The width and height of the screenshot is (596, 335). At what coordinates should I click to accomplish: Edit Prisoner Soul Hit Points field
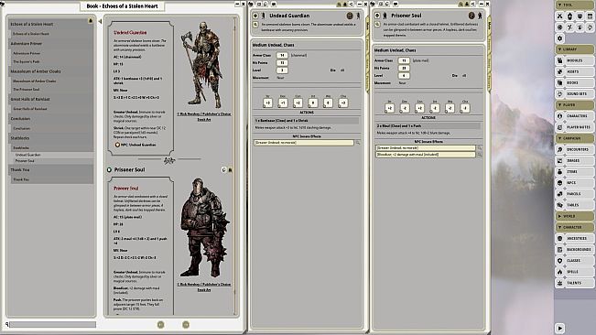(x=404, y=68)
